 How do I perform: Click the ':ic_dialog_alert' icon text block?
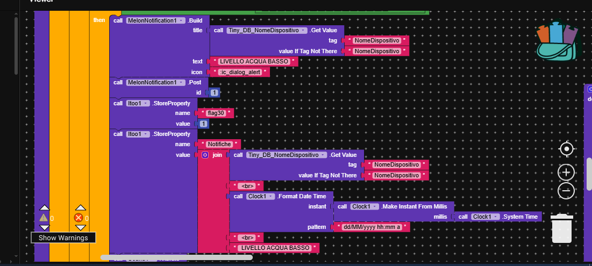pos(241,72)
